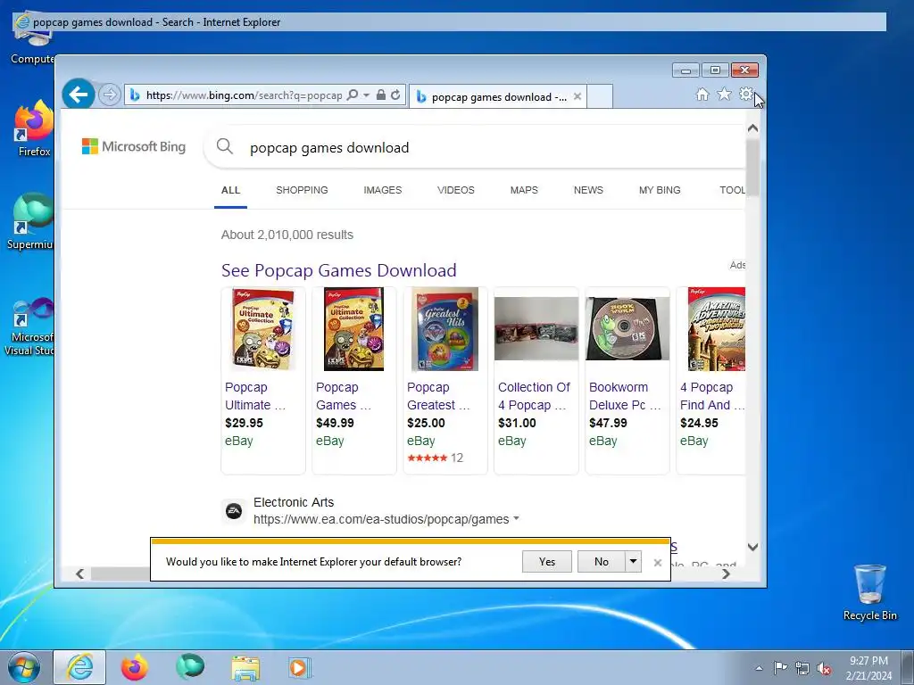Open the Amazing Adventures product image
Image resolution: width=914 pixels, height=685 pixels.
(717, 329)
